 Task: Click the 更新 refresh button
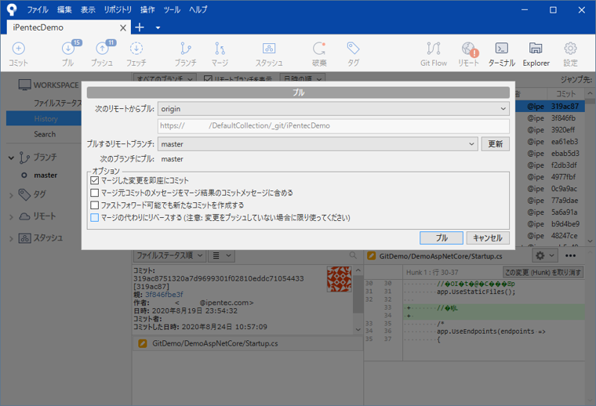point(496,144)
